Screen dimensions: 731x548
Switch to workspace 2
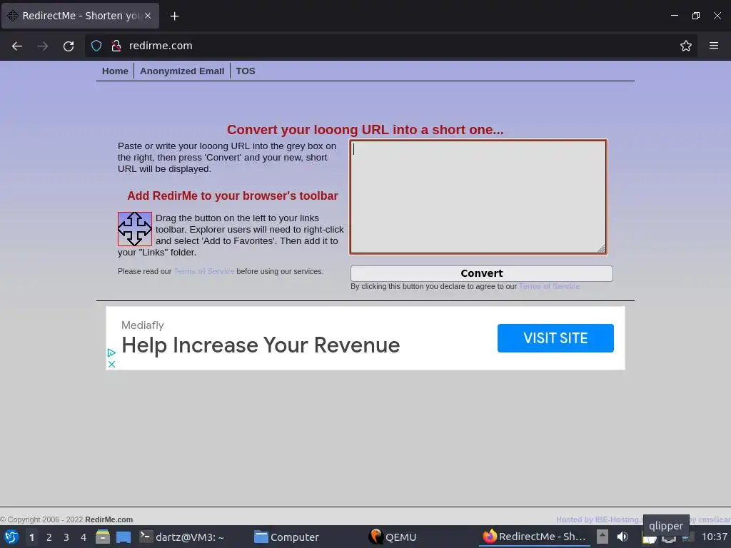(x=49, y=537)
